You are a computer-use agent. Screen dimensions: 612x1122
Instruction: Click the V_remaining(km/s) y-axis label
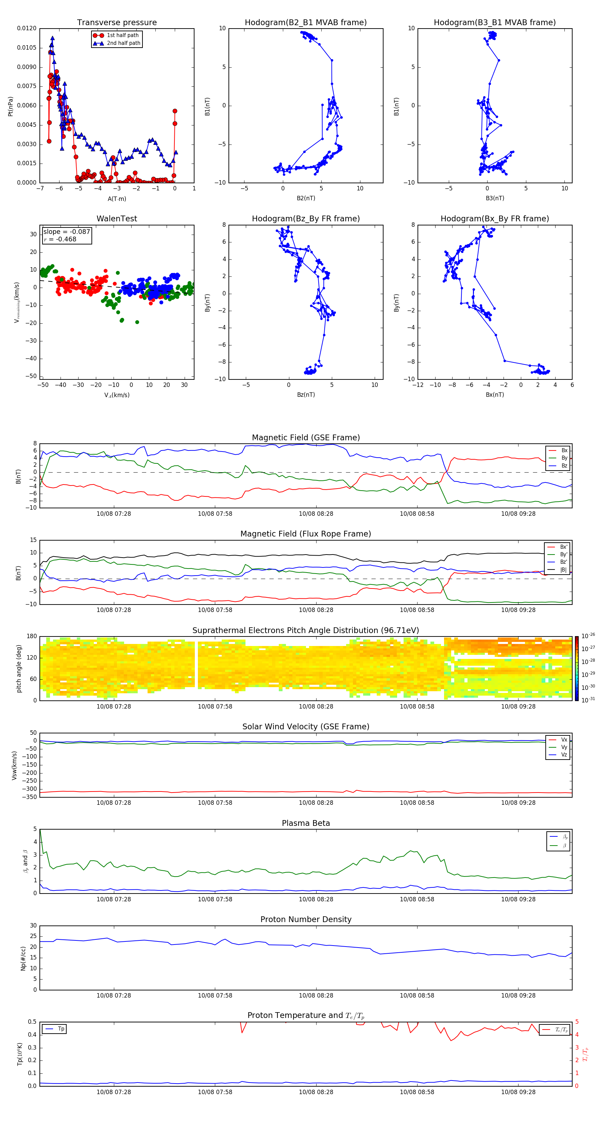[x=17, y=302]
